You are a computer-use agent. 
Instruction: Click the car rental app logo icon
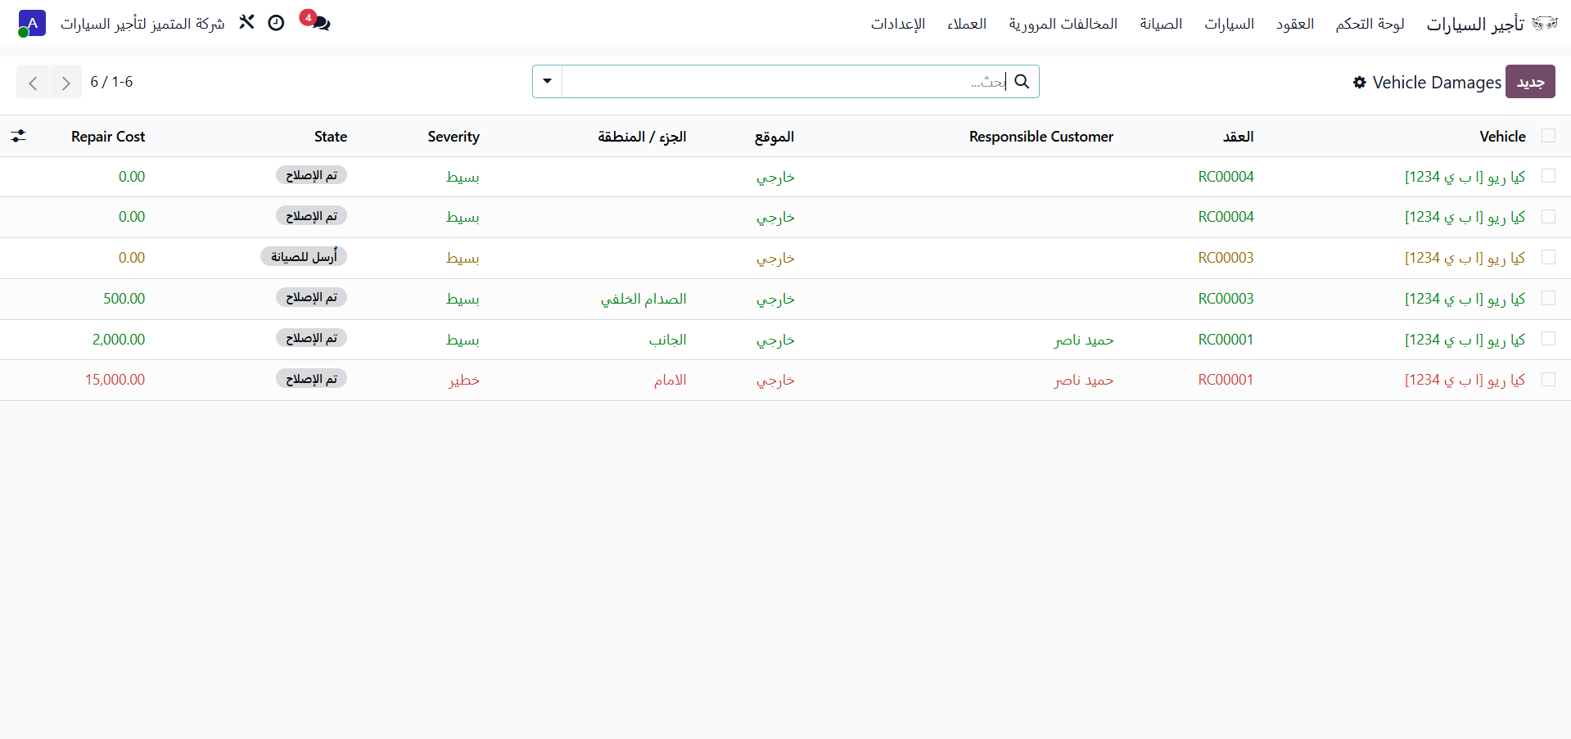[x=1544, y=23]
